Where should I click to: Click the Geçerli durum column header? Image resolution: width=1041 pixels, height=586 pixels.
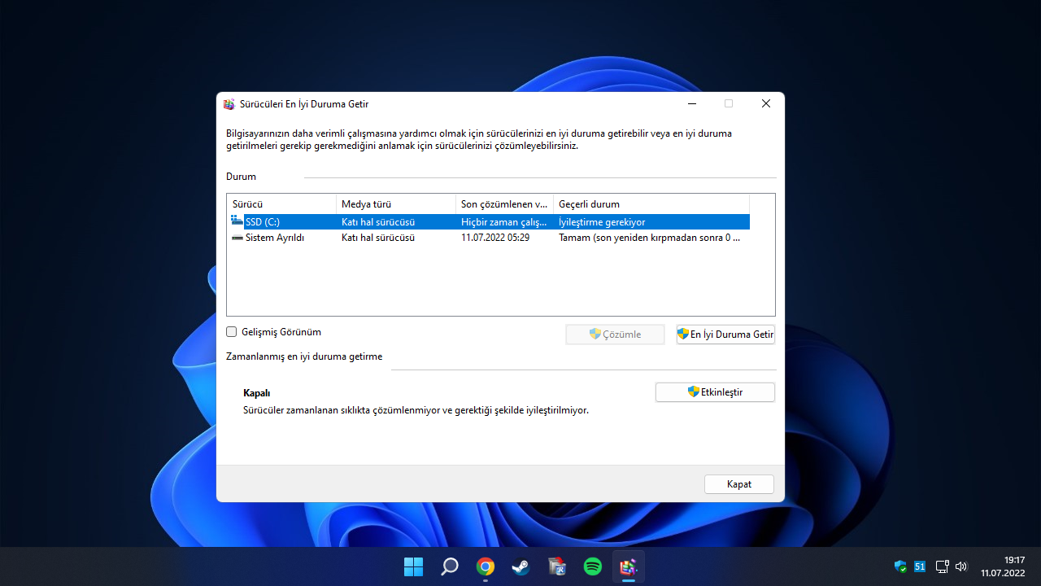tap(651, 204)
